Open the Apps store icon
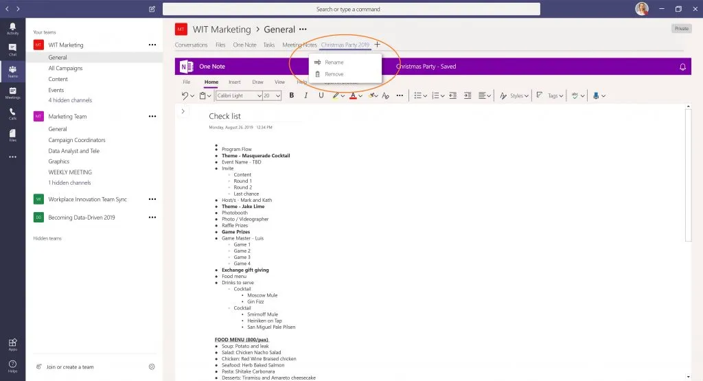 coord(12,344)
